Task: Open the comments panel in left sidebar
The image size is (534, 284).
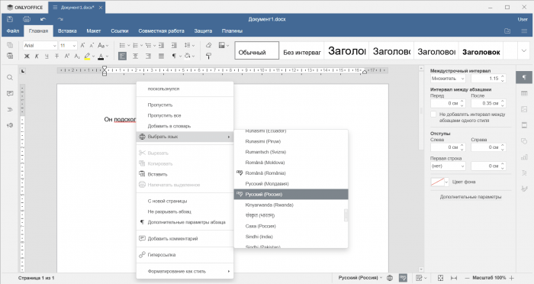Action: point(10,93)
